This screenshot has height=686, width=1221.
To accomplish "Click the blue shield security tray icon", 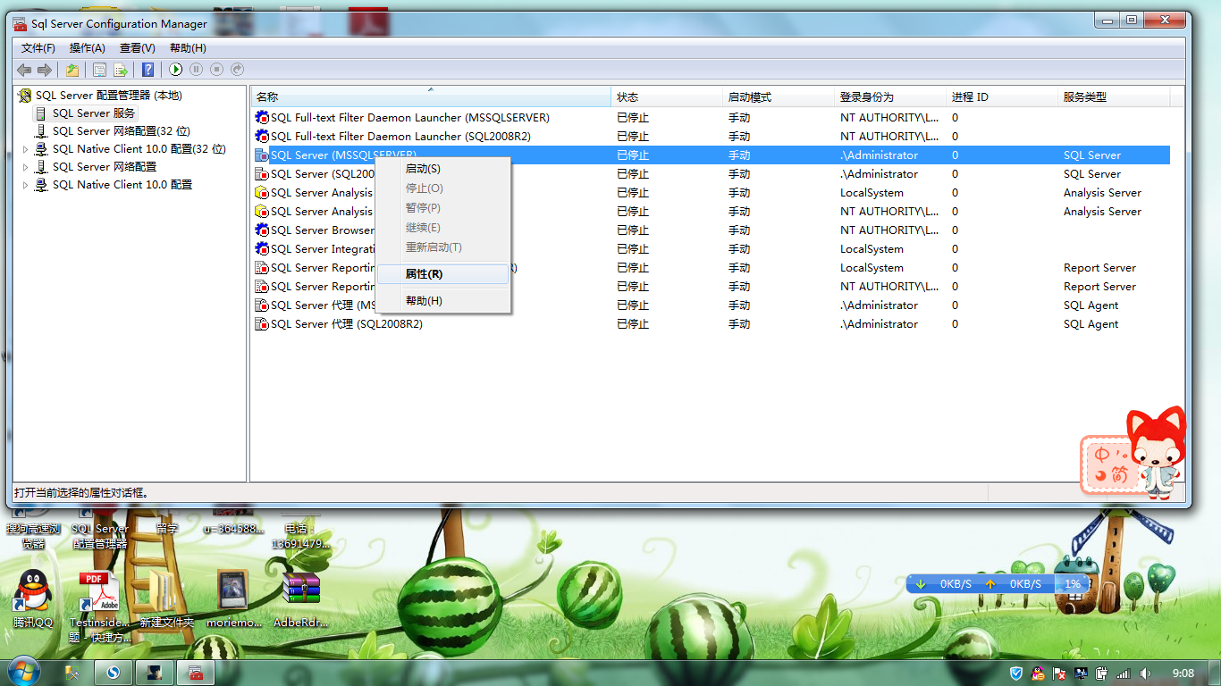I will click(1016, 673).
